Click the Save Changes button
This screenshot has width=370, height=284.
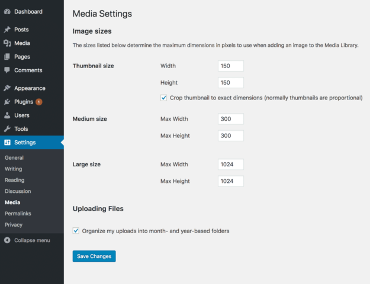click(94, 256)
